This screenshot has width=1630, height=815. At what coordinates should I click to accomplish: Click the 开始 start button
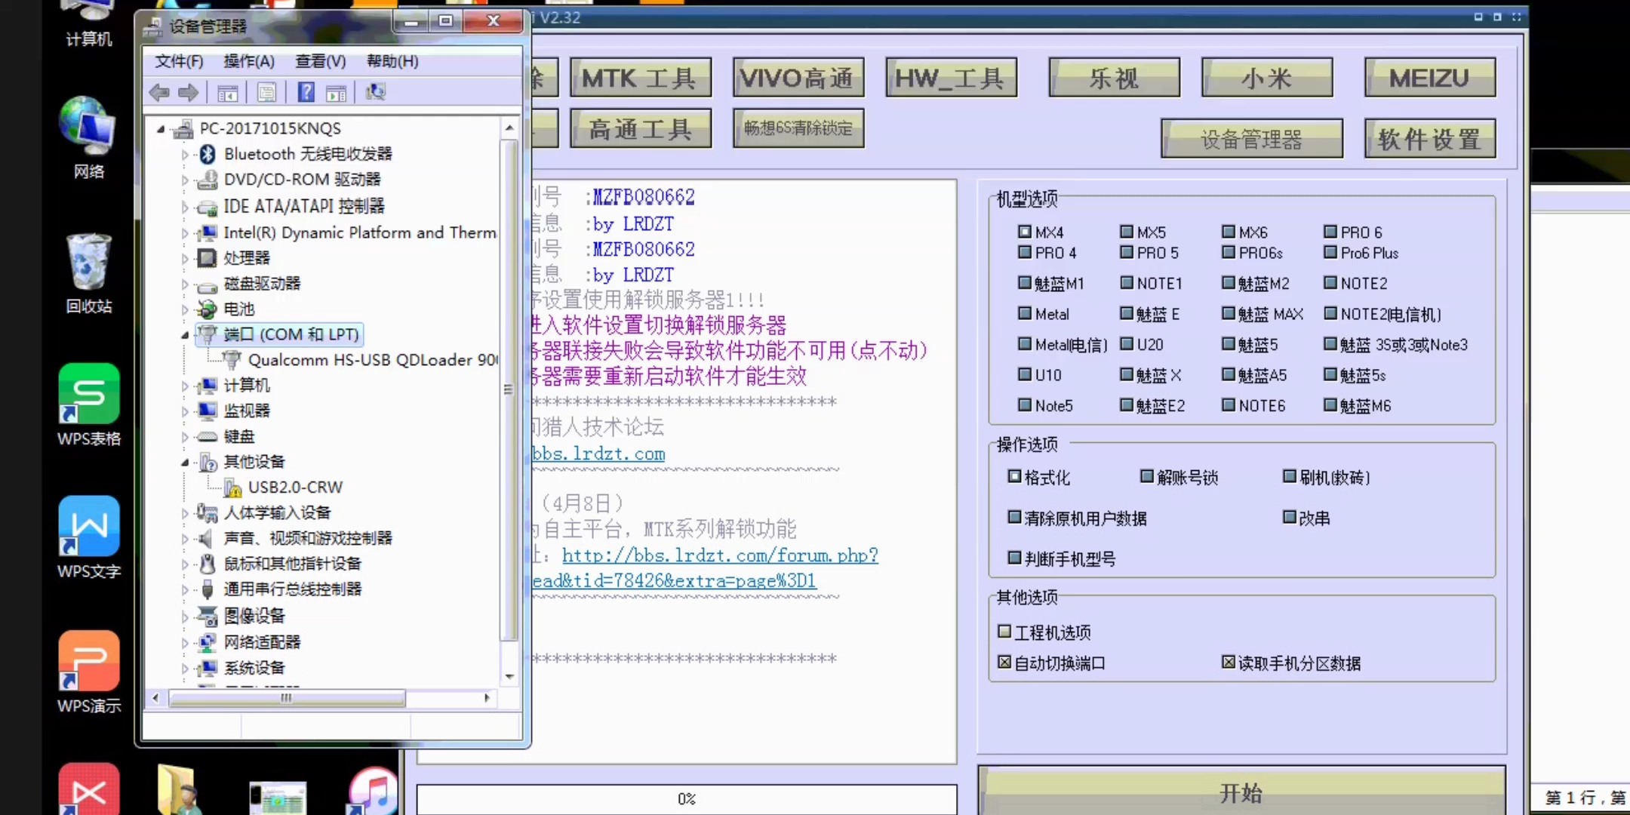(x=1241, y=792)
